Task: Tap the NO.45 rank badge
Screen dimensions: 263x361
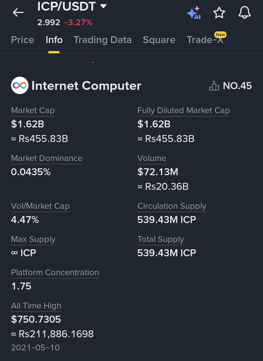Action: 237,86
